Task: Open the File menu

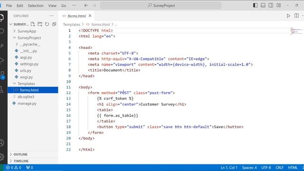Action: 9,6
